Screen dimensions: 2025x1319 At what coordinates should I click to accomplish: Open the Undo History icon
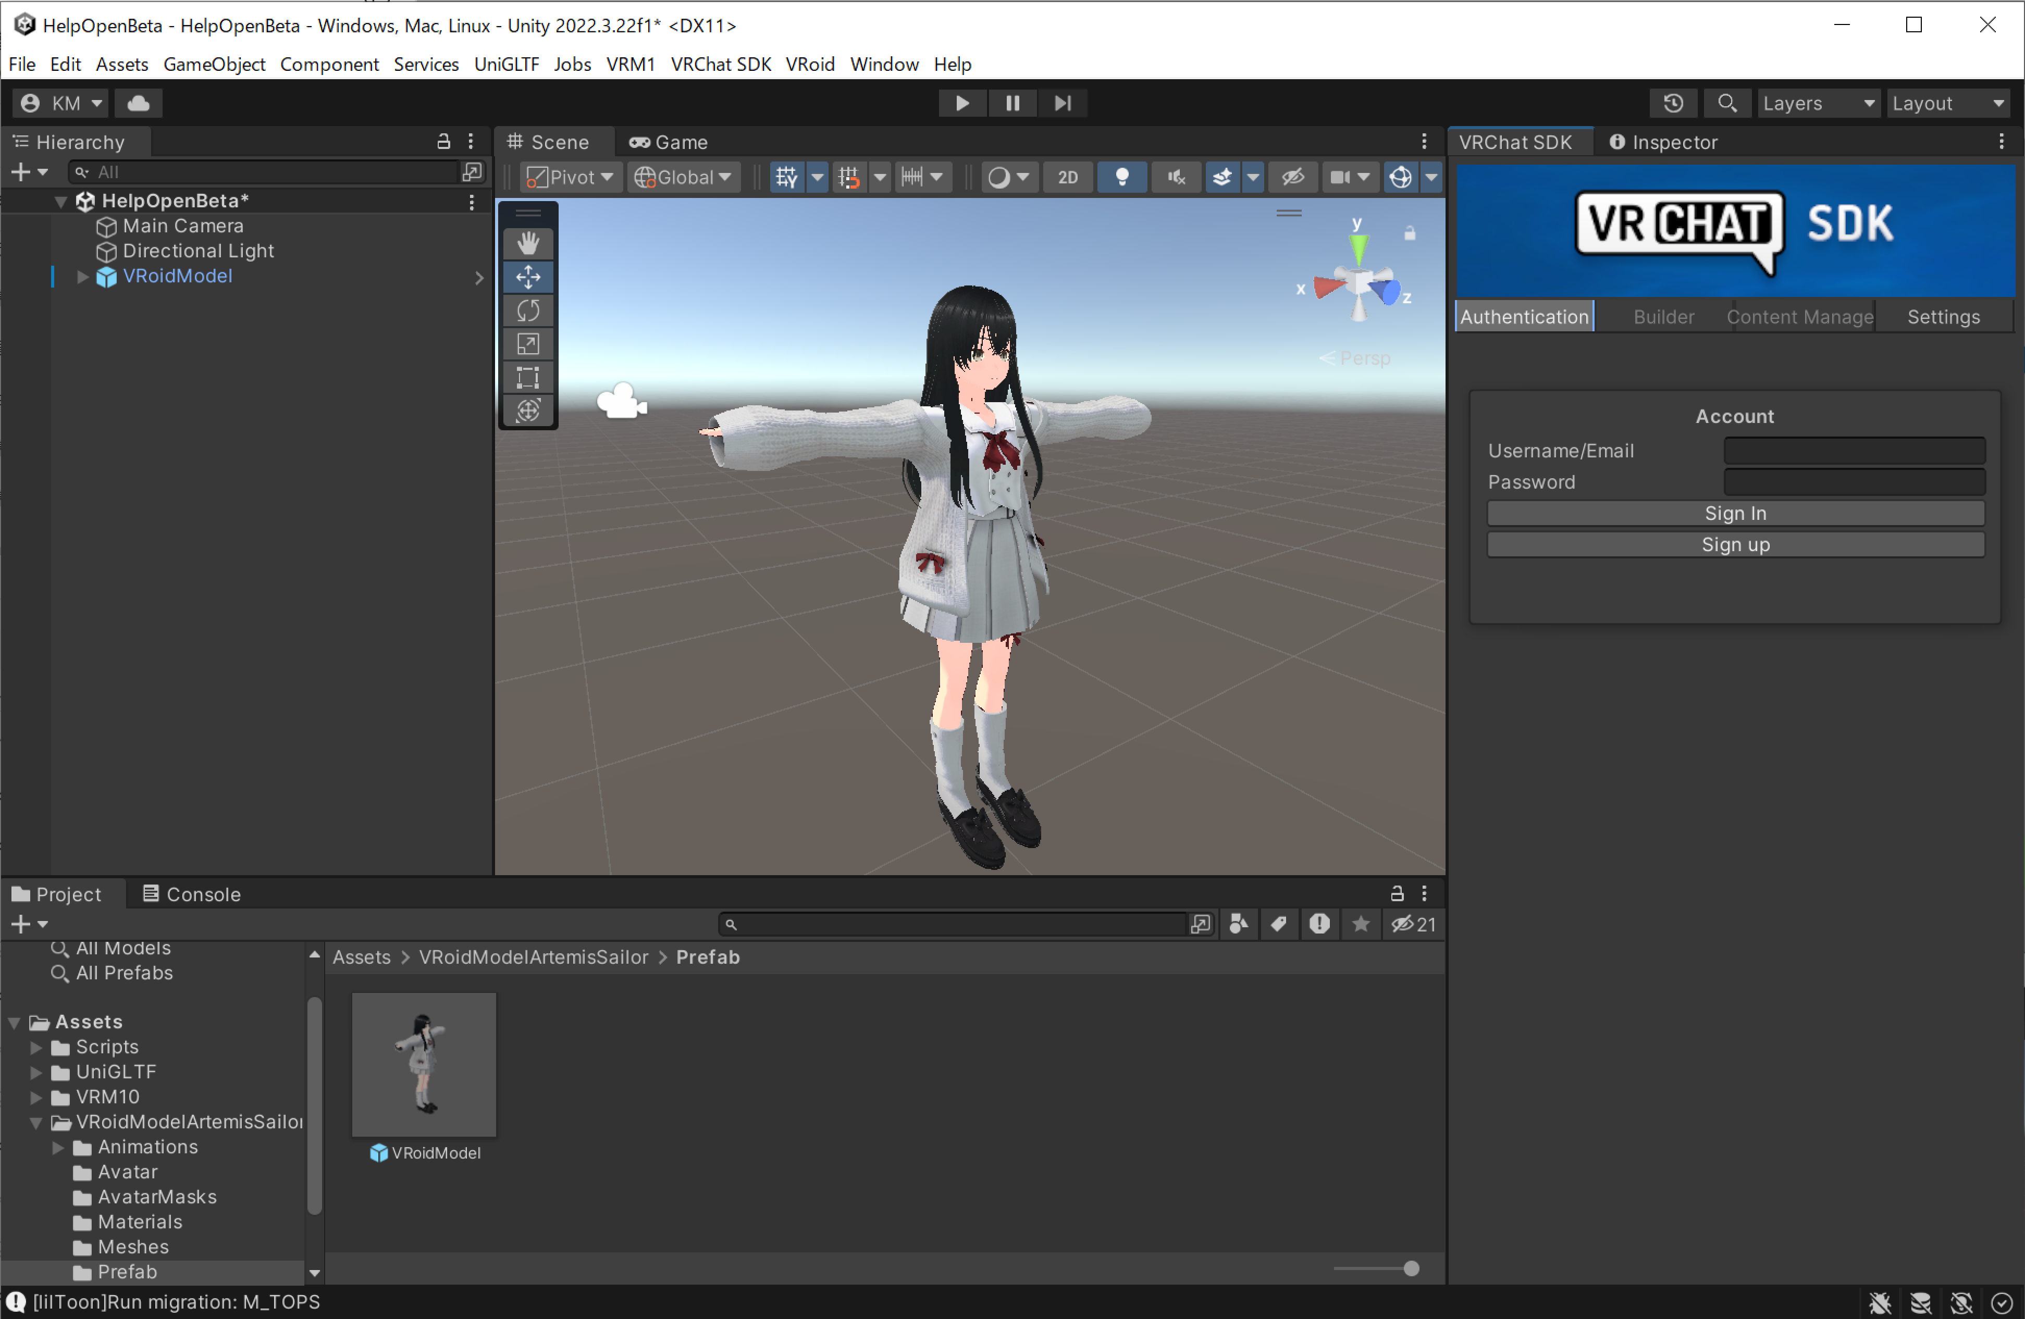pos(1673,103)
